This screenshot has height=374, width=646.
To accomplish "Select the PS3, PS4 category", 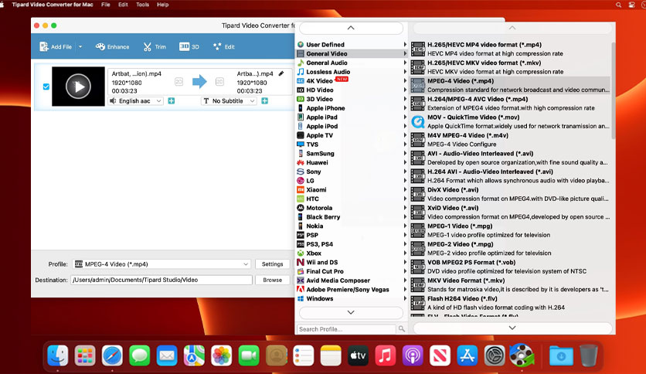I will coord(352,244).
